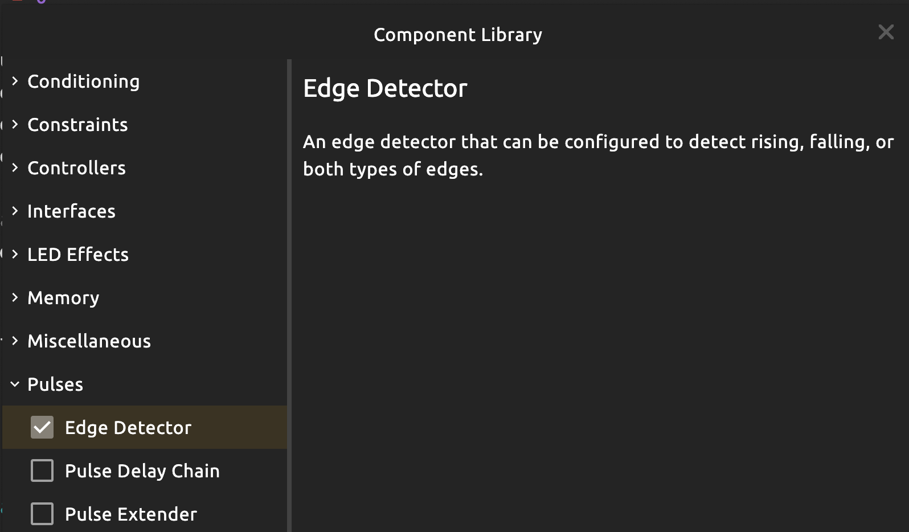Expand the Memory category chevron

click(x=15, y=298)
